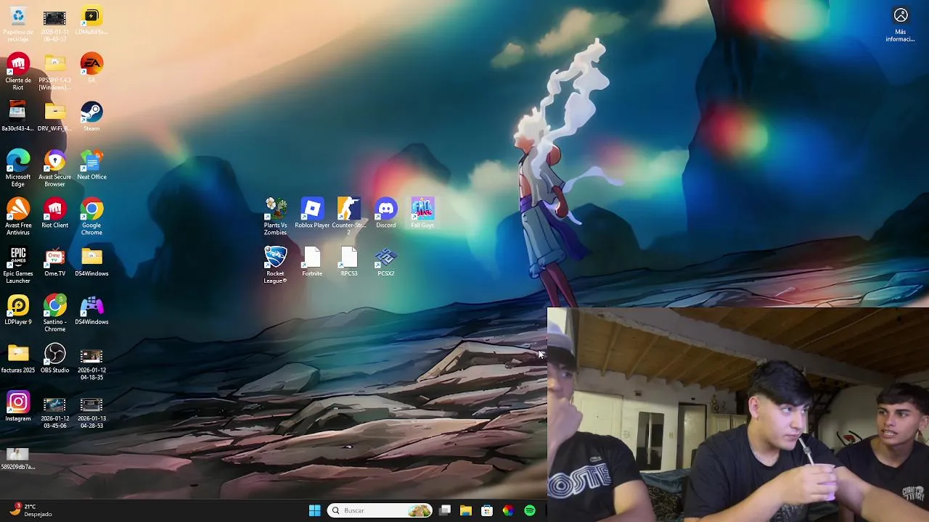This screenshot has height=522, width=929.
Task: Launch Avast Free Antivirus
Action: [x=18, y=217]
